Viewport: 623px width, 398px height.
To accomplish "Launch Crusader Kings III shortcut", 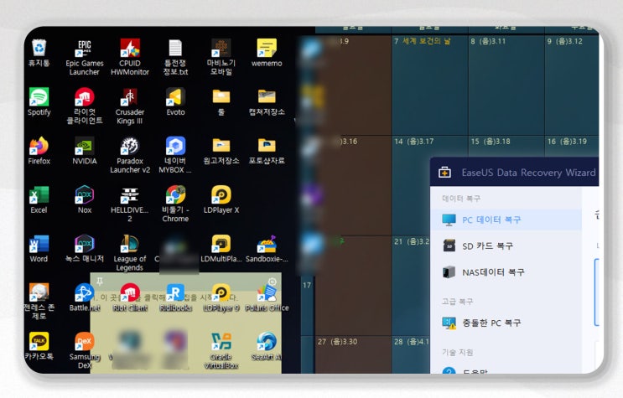I will pos(130,106).
